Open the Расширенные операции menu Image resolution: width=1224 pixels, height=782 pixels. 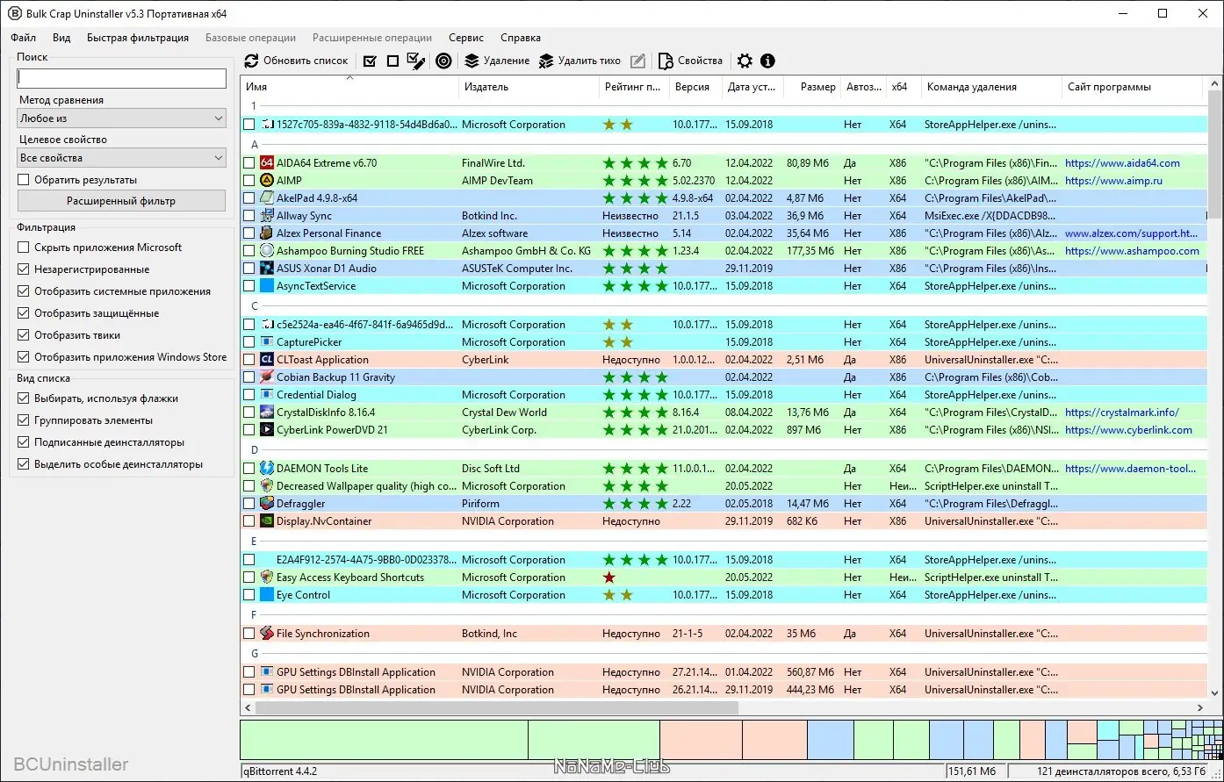[x=372, y=38]
